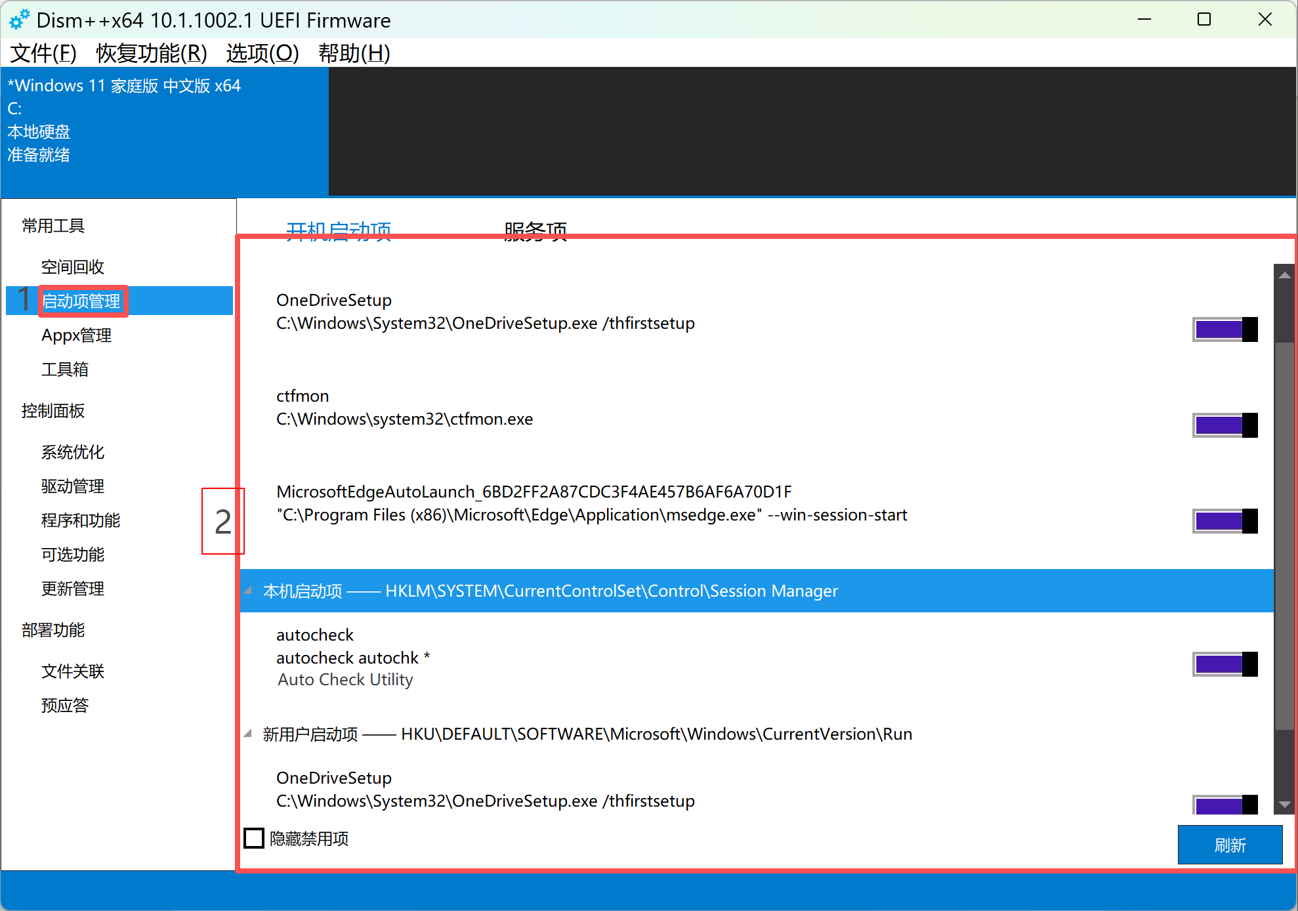This screenshot has width=1298, height=911.
Task: Open 驱动管理 in the sidebar
Action: [x=73, y=486]
